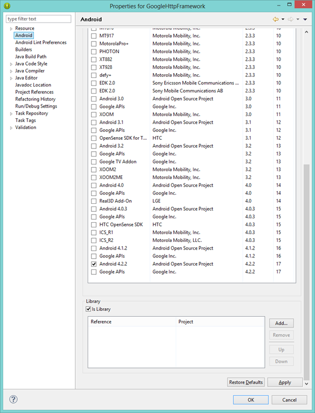Check the Real3D Add-On checkbox
The width and height of the screenshot is (315, 413).
(x=94, y=201)
